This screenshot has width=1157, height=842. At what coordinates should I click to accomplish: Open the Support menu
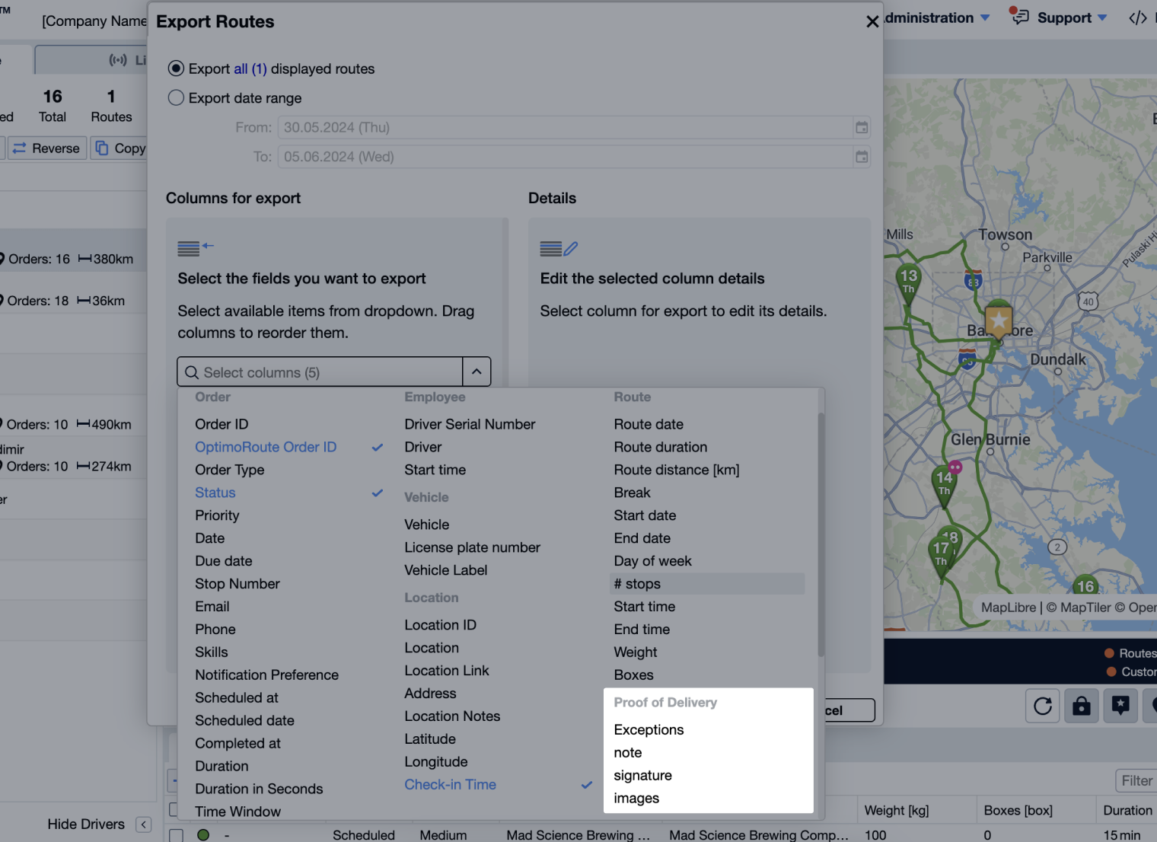point(1066,17)
